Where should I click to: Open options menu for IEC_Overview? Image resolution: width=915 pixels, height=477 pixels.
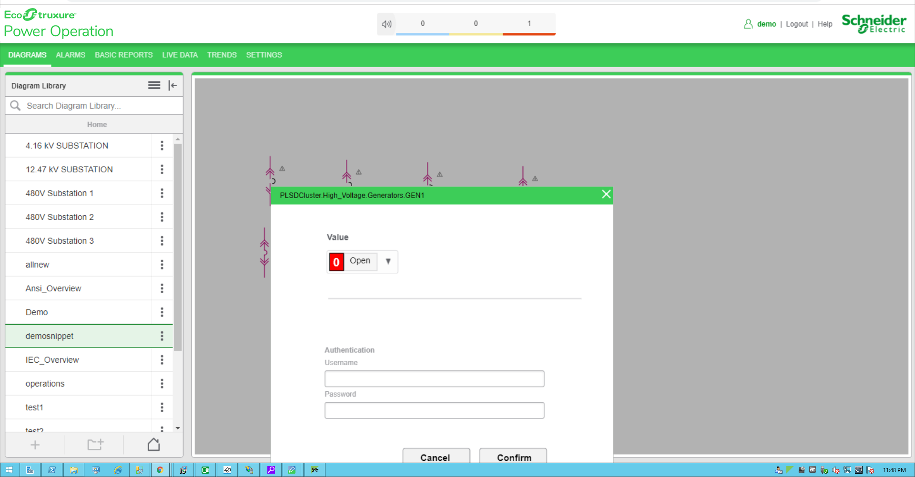pyautogui.click(x=162, y=360)
